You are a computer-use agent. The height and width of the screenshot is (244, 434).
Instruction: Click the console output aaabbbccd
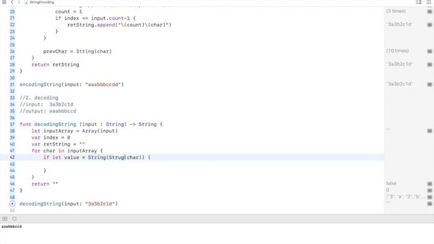point(12,226)
